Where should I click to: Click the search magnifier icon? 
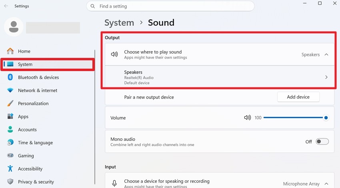[92, 6]
